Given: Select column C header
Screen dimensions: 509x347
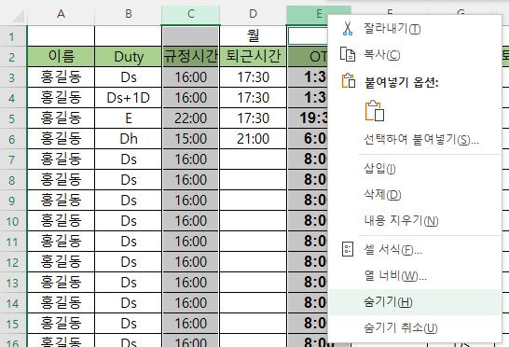Looking at the screenshot, I should pyautogui.click(x=191, y=14).
